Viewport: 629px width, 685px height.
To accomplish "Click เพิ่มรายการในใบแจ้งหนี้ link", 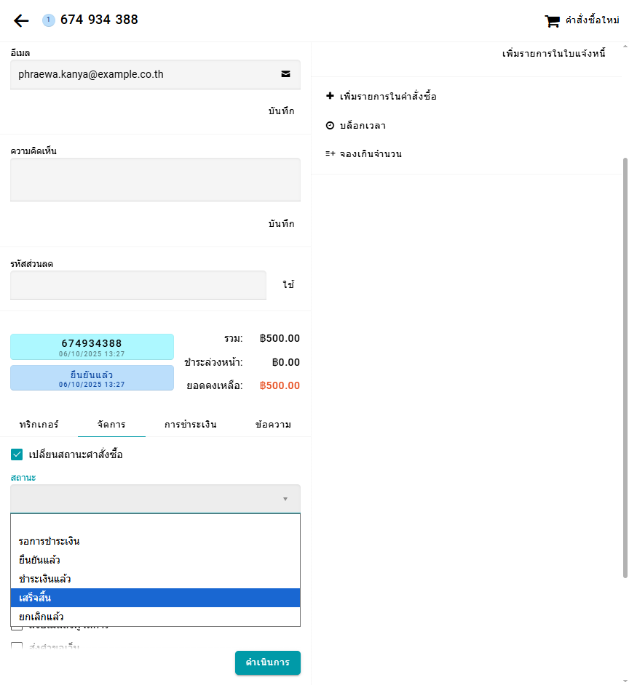I will pyautogui.click(x=553, y=54).
